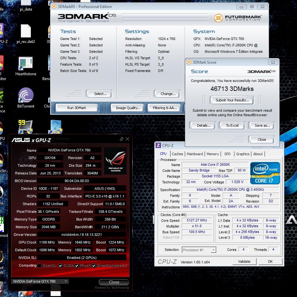Click the Intel Core i7 inside badge

pyautogui.click(x=265, y=173)
